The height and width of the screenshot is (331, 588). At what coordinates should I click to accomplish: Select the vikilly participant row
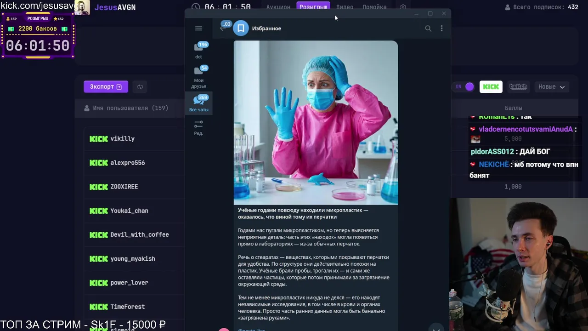click(134, 138)
